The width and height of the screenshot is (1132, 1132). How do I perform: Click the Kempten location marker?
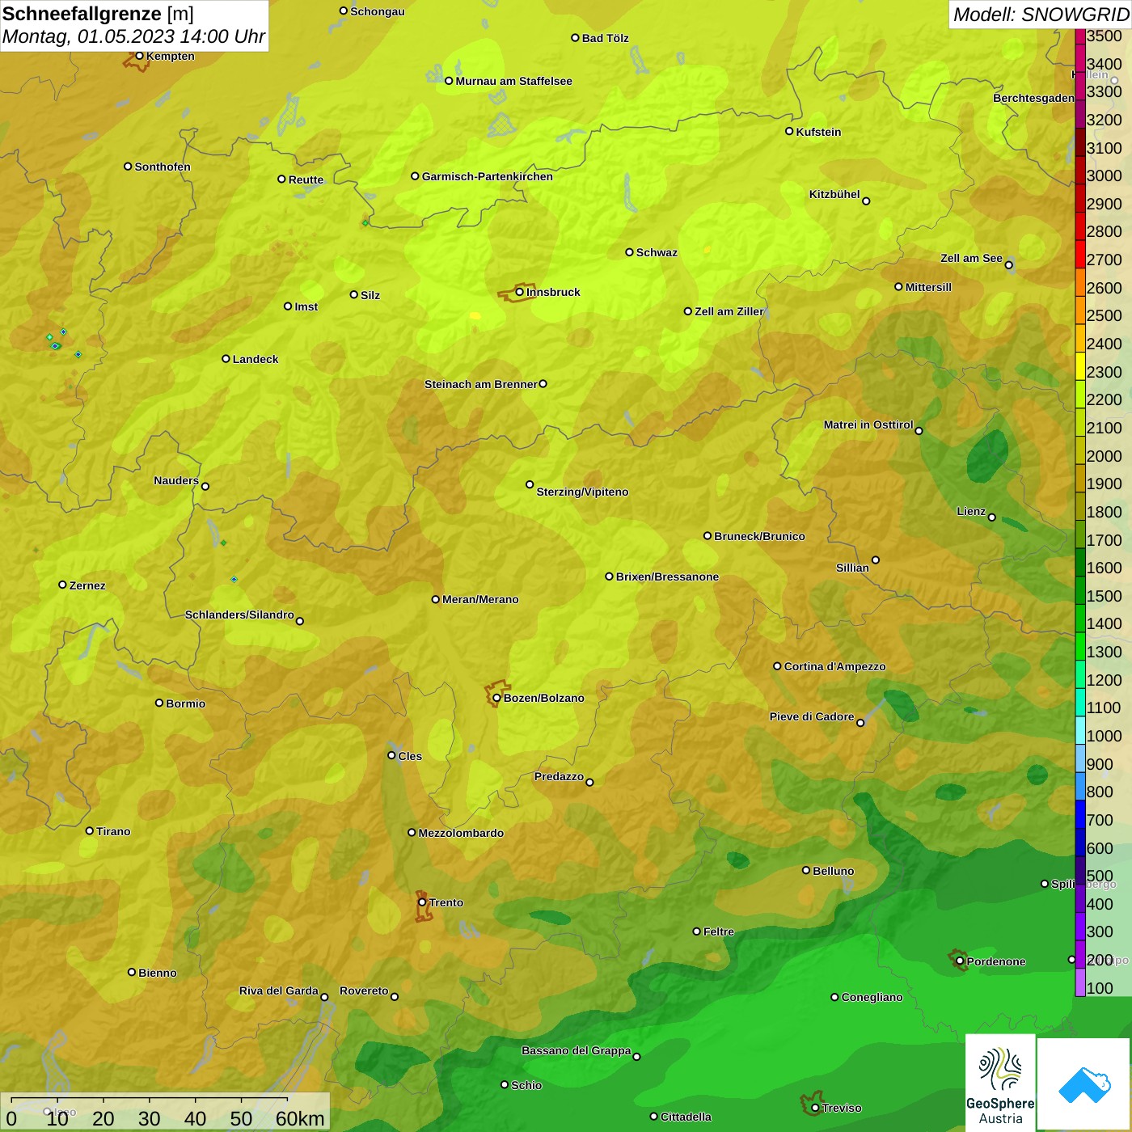139,56
